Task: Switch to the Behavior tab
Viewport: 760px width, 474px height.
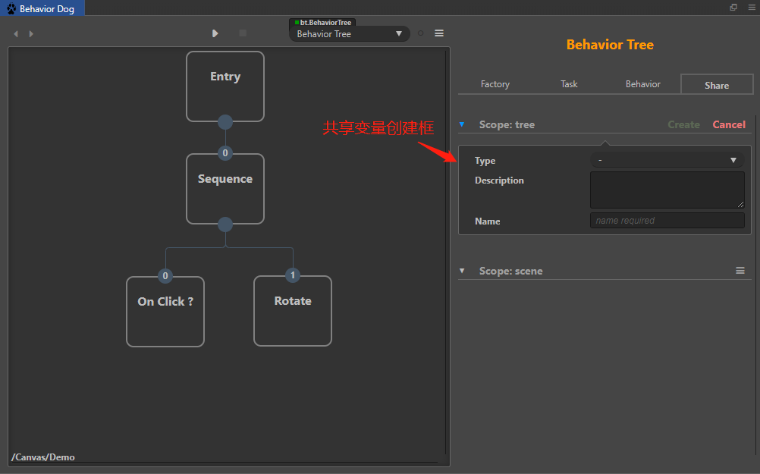Action: [642, 84]
